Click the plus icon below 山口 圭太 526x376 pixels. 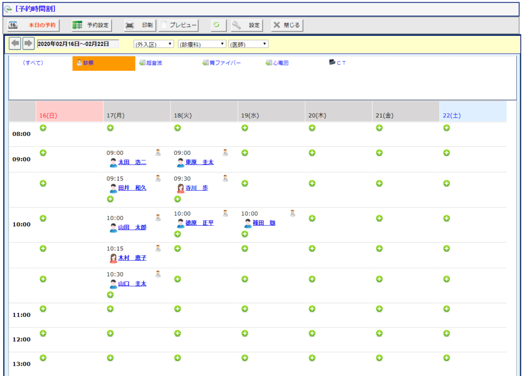110,294
